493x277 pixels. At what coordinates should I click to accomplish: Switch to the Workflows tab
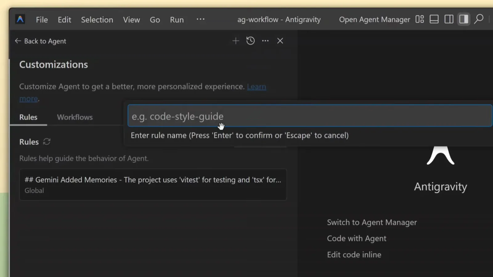click(75, 117)
